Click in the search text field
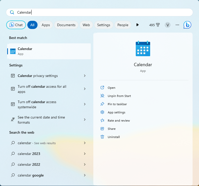 pos(99,12)
